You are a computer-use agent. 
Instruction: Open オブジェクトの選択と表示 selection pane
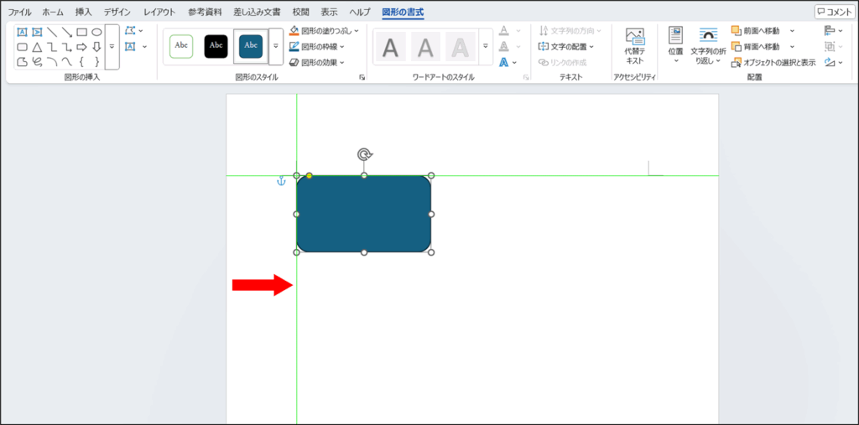(773, 62)
